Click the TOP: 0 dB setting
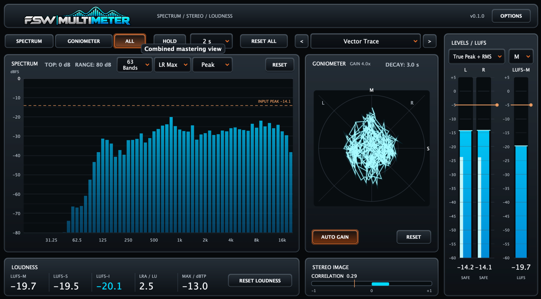This screenshot has height=299, width=541. [x=57, y=65]
